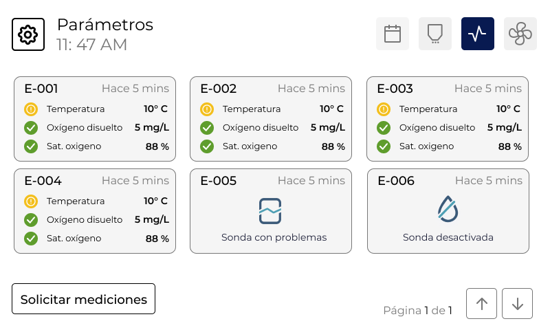Image resolution: width=550 pixels, height=330 pixels.
Task: Select the E-006 Sonda desactivada text
Action: click(x=448, y=237)
